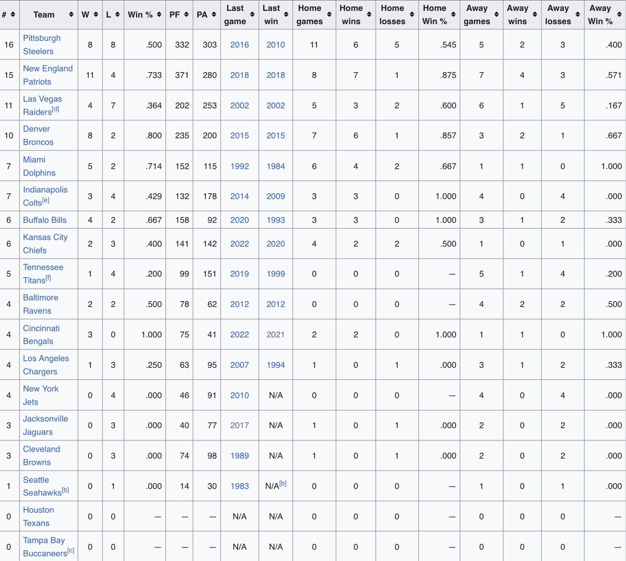626x561 pixels.
Task: Sort by Home losses column arrows
Action: point(411,15)
